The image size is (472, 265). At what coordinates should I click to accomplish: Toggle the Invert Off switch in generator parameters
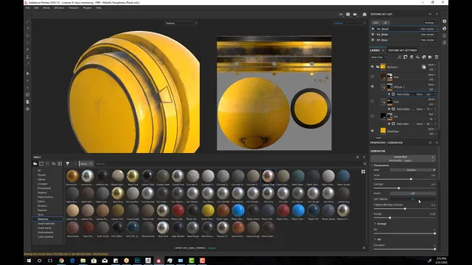413,193
